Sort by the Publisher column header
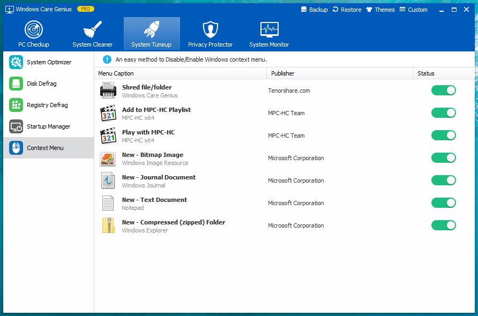Viewport: 478px width, 316px height. tap(340, 73)
